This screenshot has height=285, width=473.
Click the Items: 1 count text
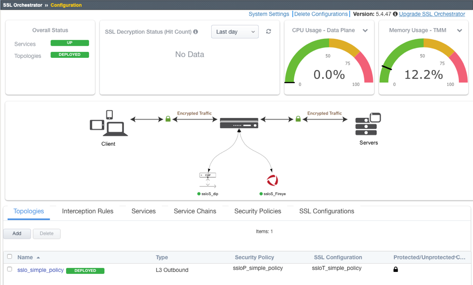(264, 231)
